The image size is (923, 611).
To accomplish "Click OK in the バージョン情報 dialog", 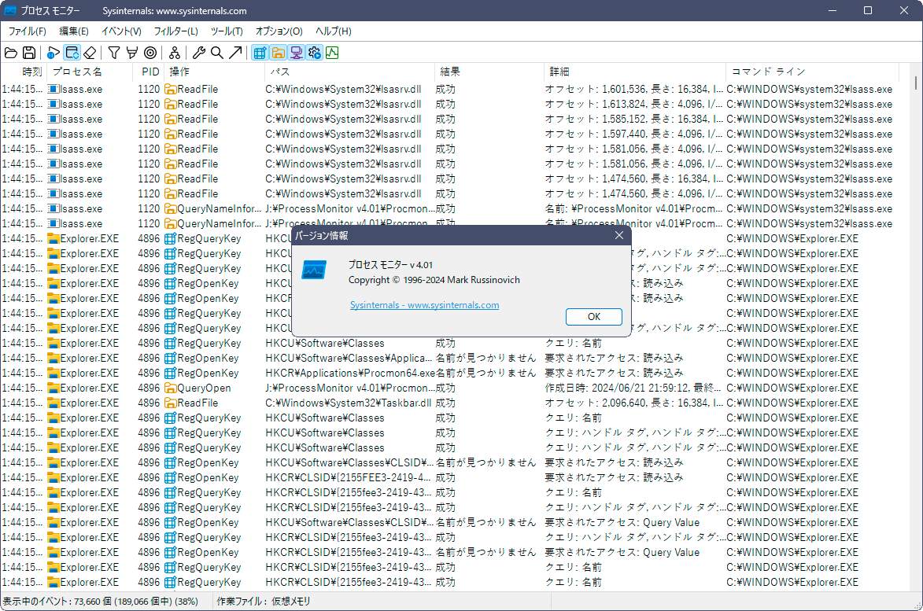I will (x=594, y=316).
